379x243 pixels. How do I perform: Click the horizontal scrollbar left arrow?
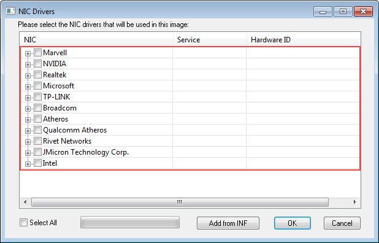(x=25, y=202)
